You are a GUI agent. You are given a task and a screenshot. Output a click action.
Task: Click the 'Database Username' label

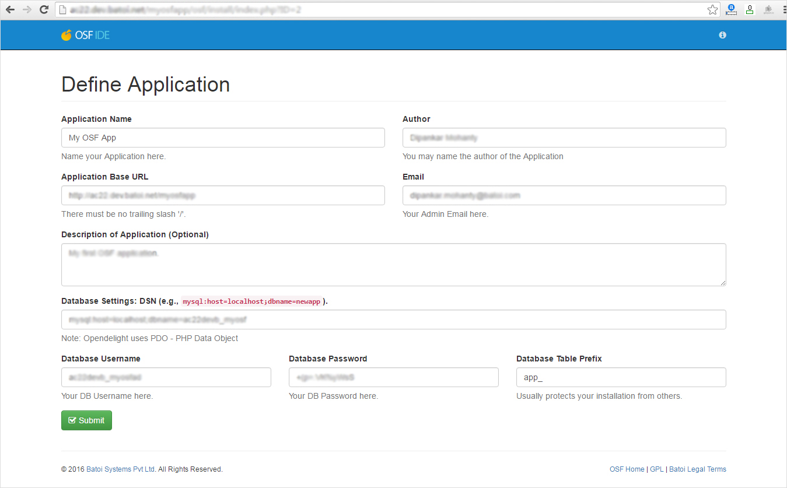point(101,359)
